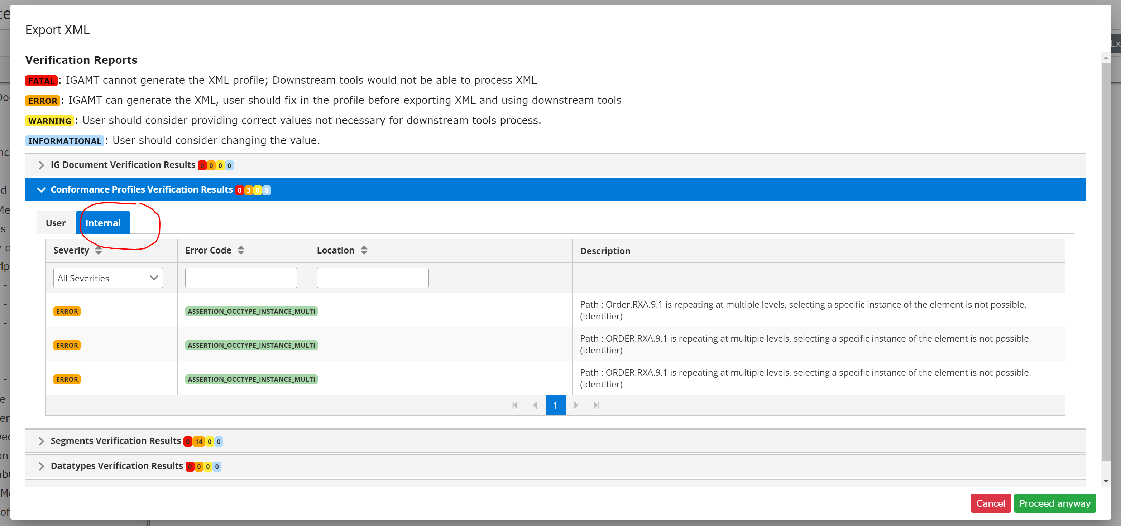Select the Internal tab
The width and height of the screenshot is (1121, 526).
[x=103, y=222]
